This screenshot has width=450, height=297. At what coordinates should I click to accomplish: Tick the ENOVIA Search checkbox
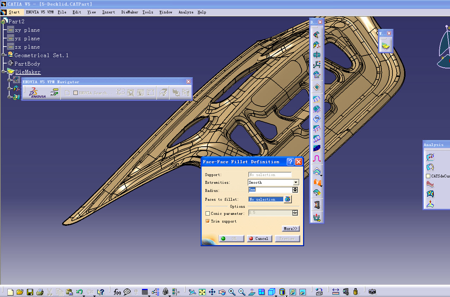click(x=76, y=93)
